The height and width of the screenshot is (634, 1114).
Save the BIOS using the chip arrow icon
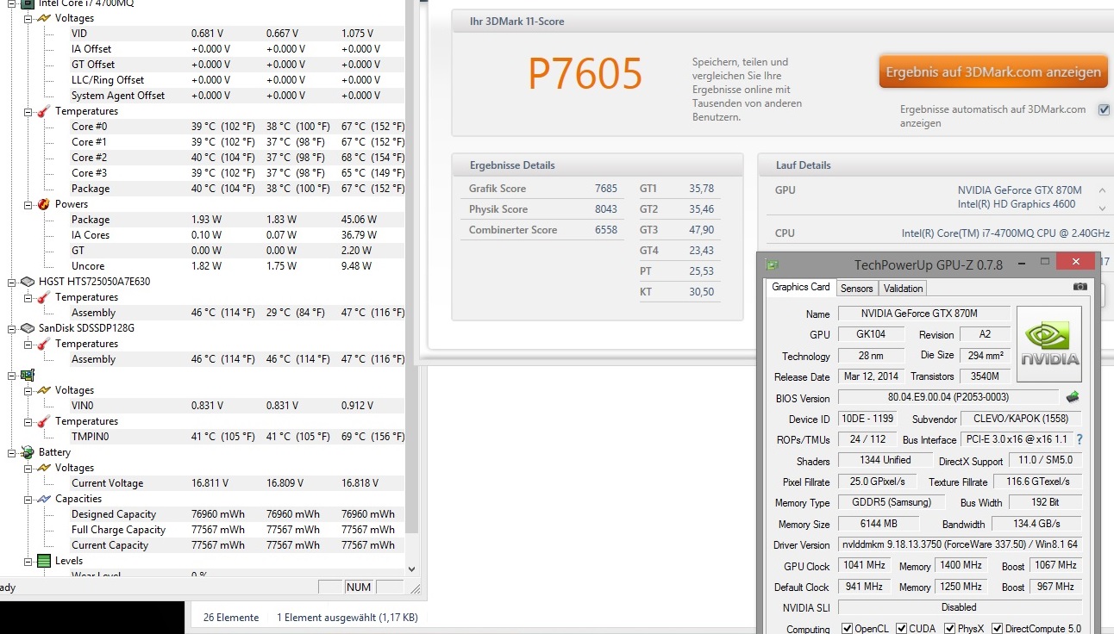tap(1072, 397)
